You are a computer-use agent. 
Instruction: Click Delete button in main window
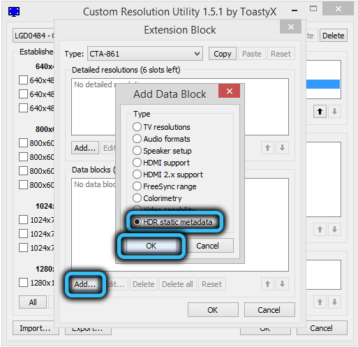334,36
